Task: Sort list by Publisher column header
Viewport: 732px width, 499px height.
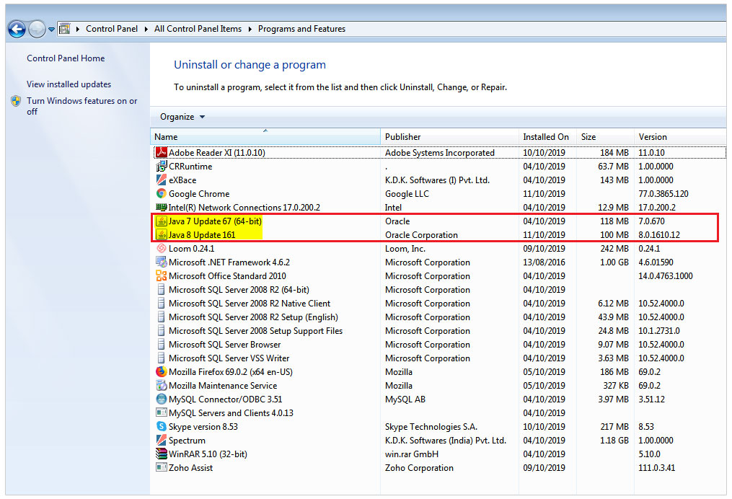Action: (x=449, y=137)
